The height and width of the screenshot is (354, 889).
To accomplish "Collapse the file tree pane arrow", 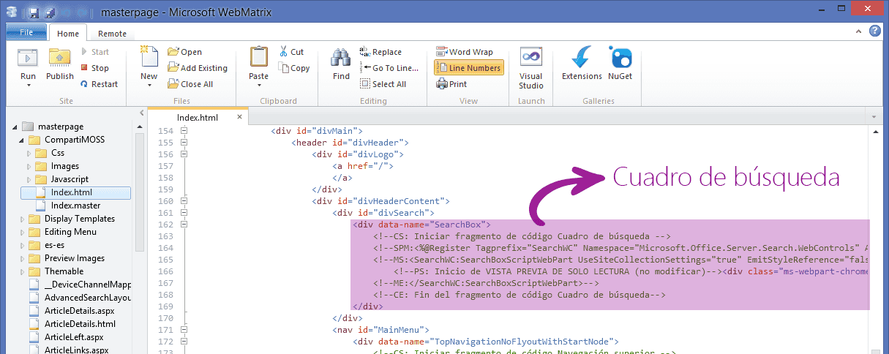I will tap(141, 113).
